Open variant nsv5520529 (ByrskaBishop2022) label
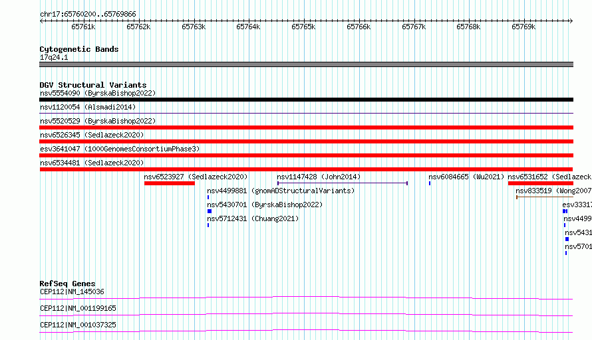This screenshot has height=340, width=592. tap(98, 121)
